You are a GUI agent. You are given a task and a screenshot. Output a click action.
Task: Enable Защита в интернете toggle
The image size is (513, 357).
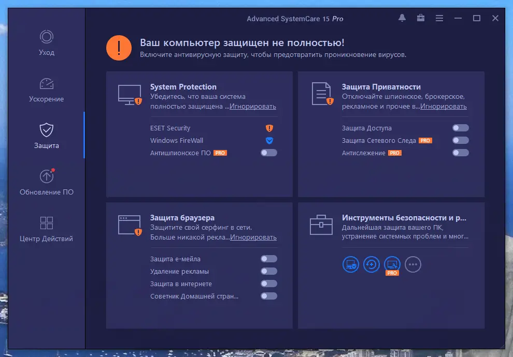coord(269,284)
